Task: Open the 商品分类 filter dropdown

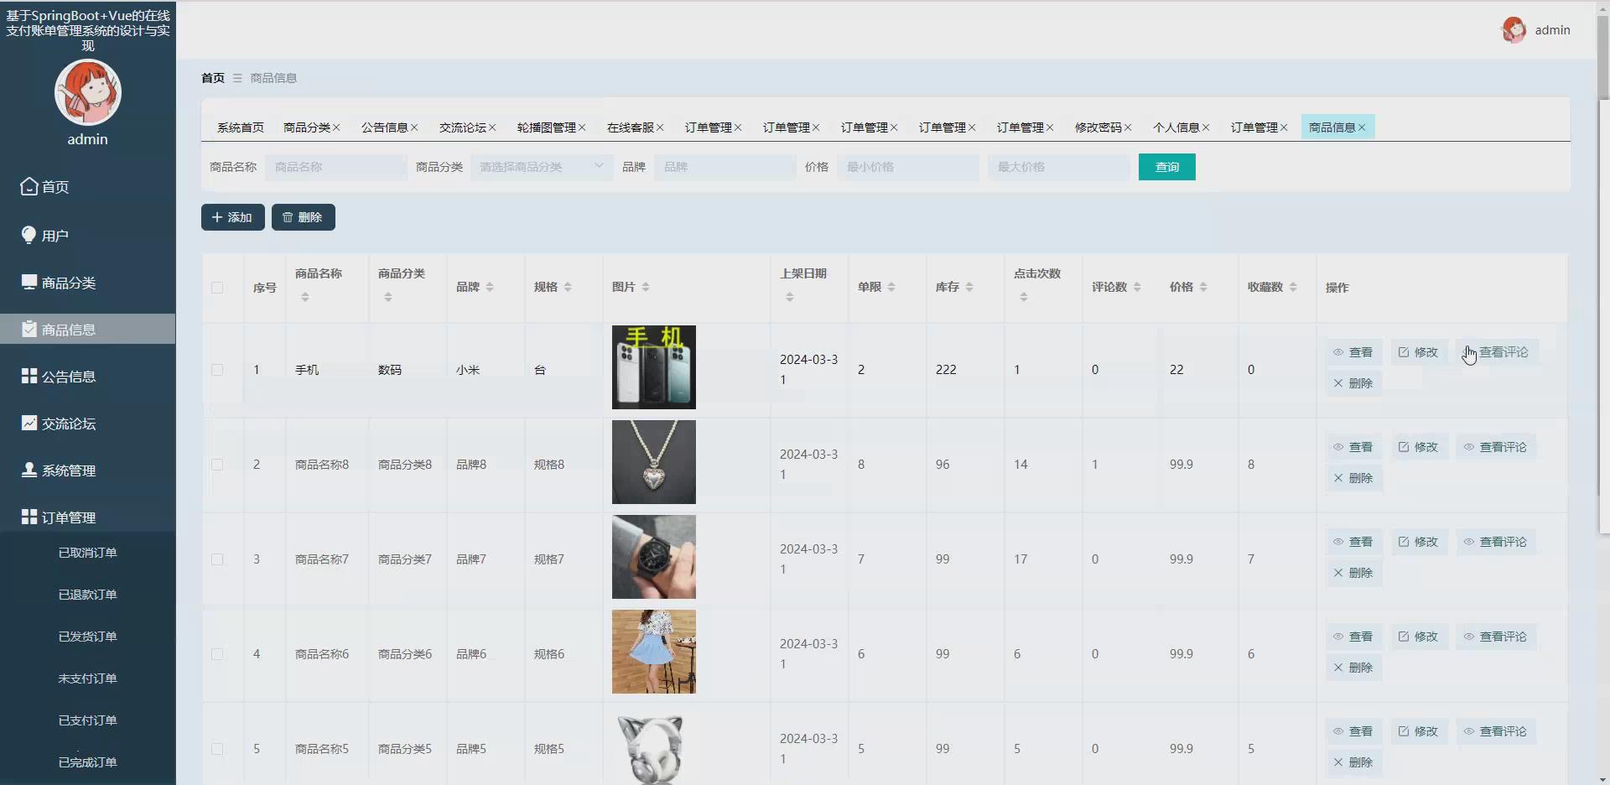Action: tap(542, 167)
